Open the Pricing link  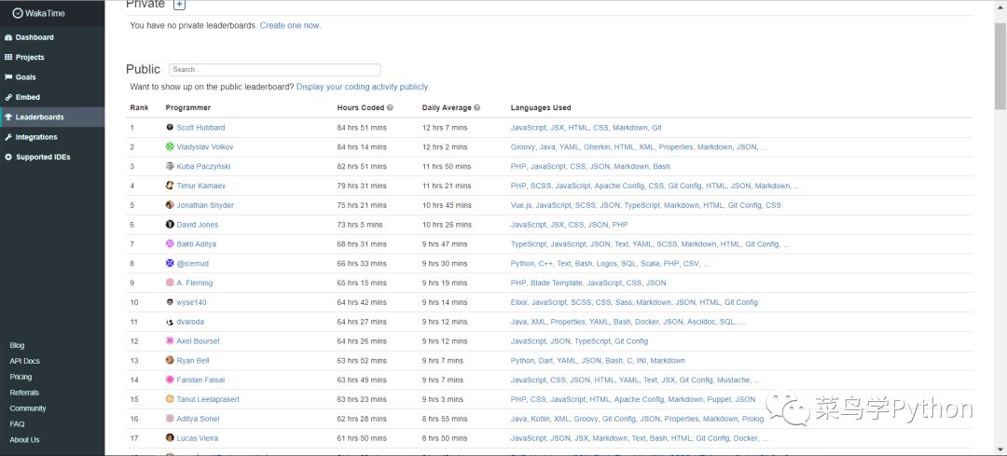(x=21, y=377)
